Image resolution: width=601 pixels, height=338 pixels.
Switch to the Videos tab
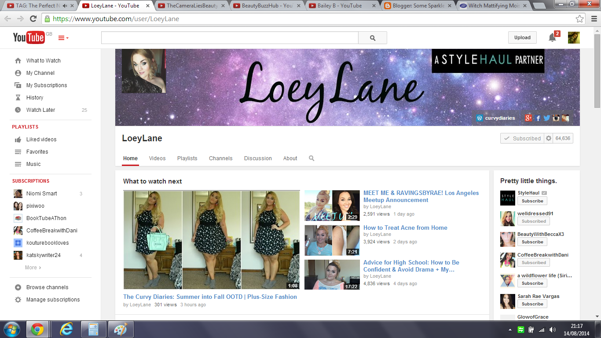(157, 158)
